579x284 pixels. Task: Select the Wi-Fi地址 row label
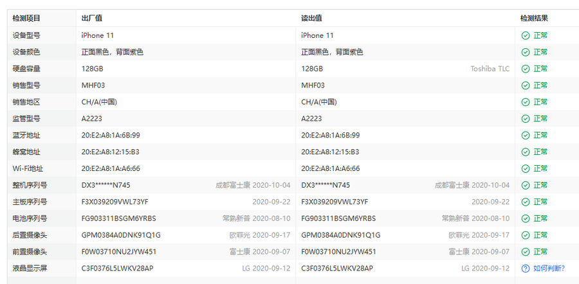[x=28, y=168]
